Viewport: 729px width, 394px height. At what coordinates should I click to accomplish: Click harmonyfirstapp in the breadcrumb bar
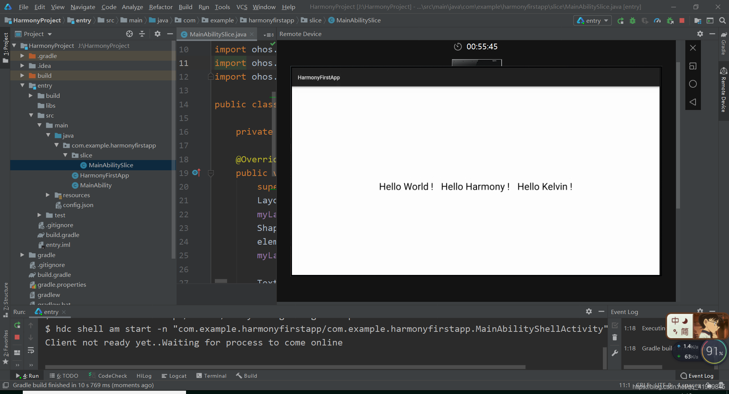click(x=271, y=20)
